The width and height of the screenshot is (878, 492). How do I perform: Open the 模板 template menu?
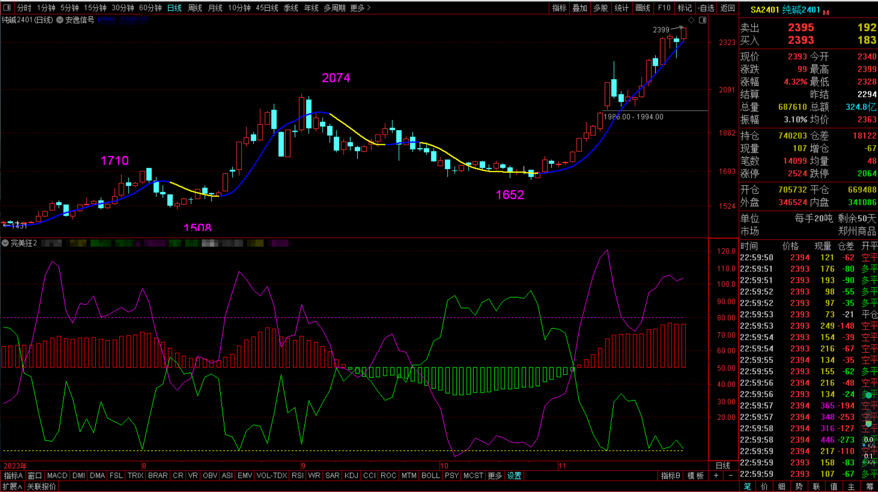[x=695, y=476]
